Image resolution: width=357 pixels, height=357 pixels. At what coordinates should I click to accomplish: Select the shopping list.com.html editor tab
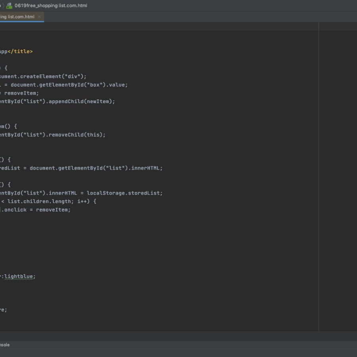pos(22,17)
